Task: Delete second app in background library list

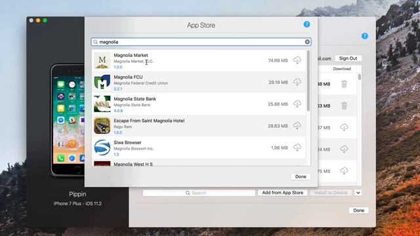Action: [344, 106]
